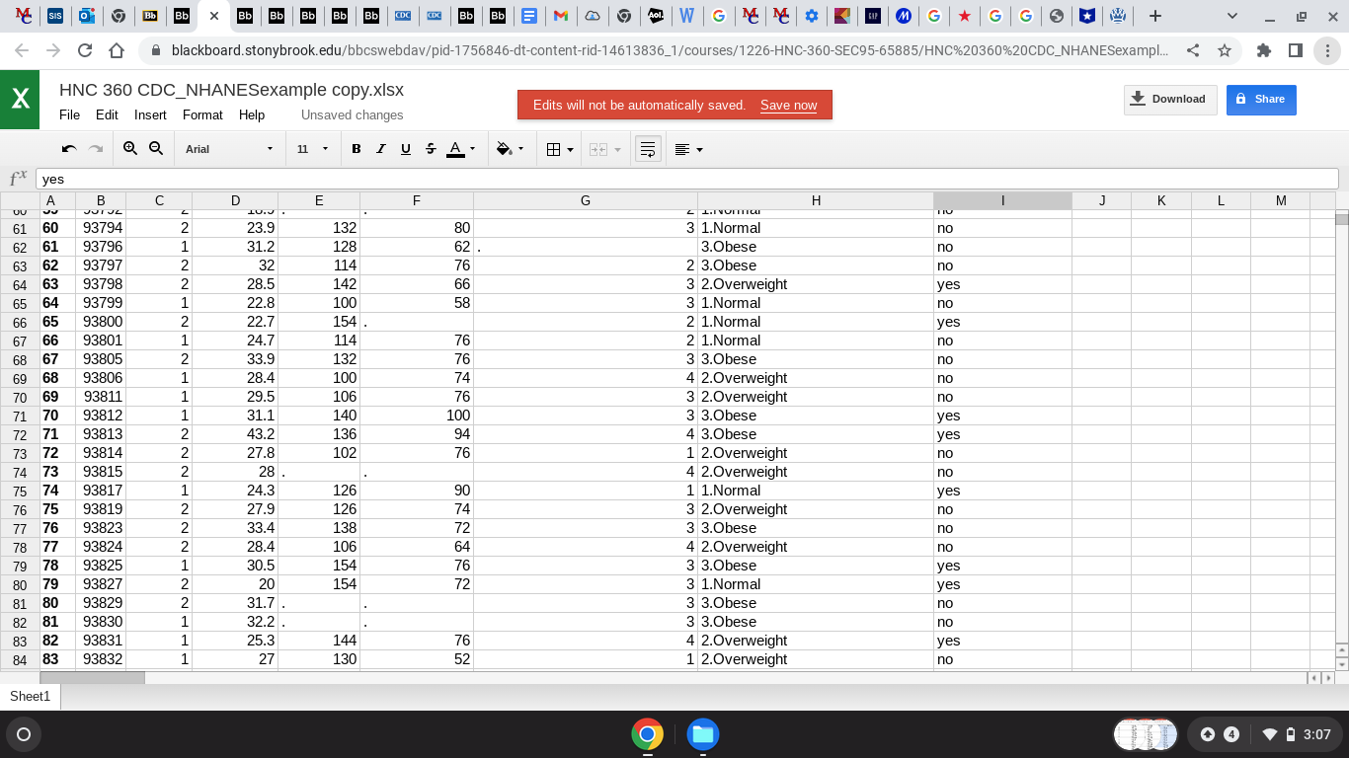The height and width of the screenshot is (758, 1349).
Task: Click the Gmail icon in the browser tabs
Action: click(561, 16)
